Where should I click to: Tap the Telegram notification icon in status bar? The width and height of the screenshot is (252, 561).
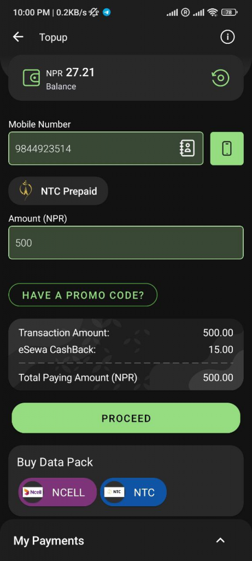pyautogui.click(x=107, y=13)
